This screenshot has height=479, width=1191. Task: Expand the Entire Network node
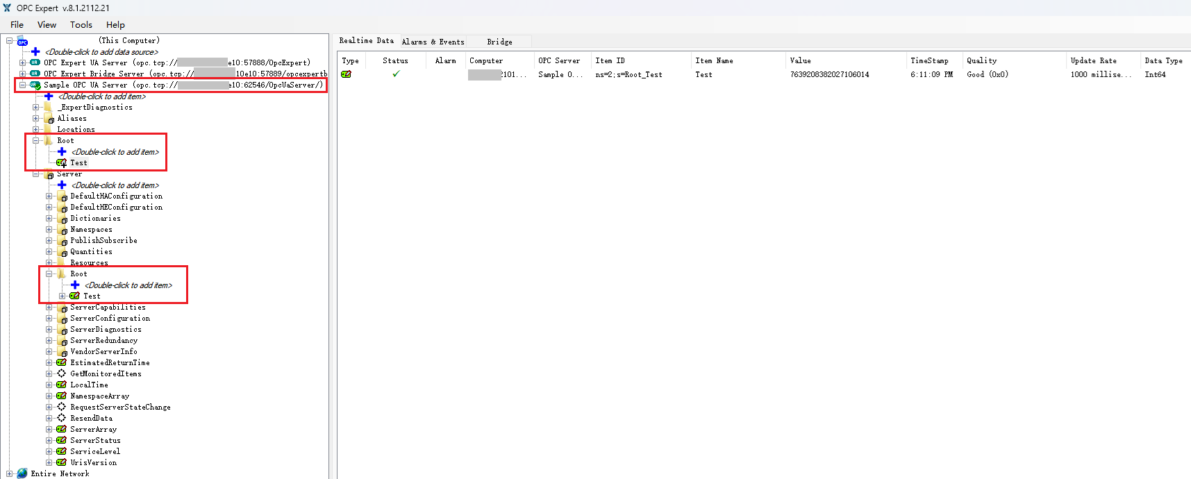pos(10,473)
